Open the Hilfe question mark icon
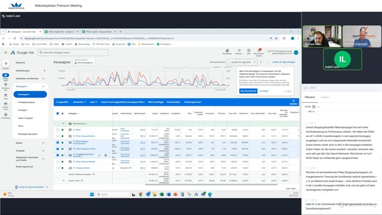The height and width of the screenshot is (215, 382). (249, 51)
